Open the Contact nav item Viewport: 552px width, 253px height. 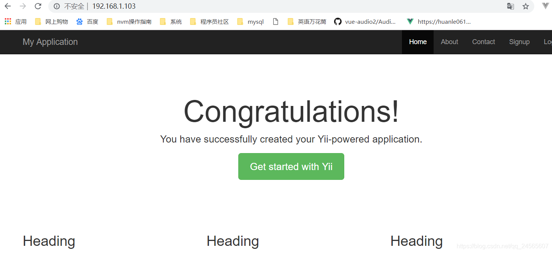[483, 42]
